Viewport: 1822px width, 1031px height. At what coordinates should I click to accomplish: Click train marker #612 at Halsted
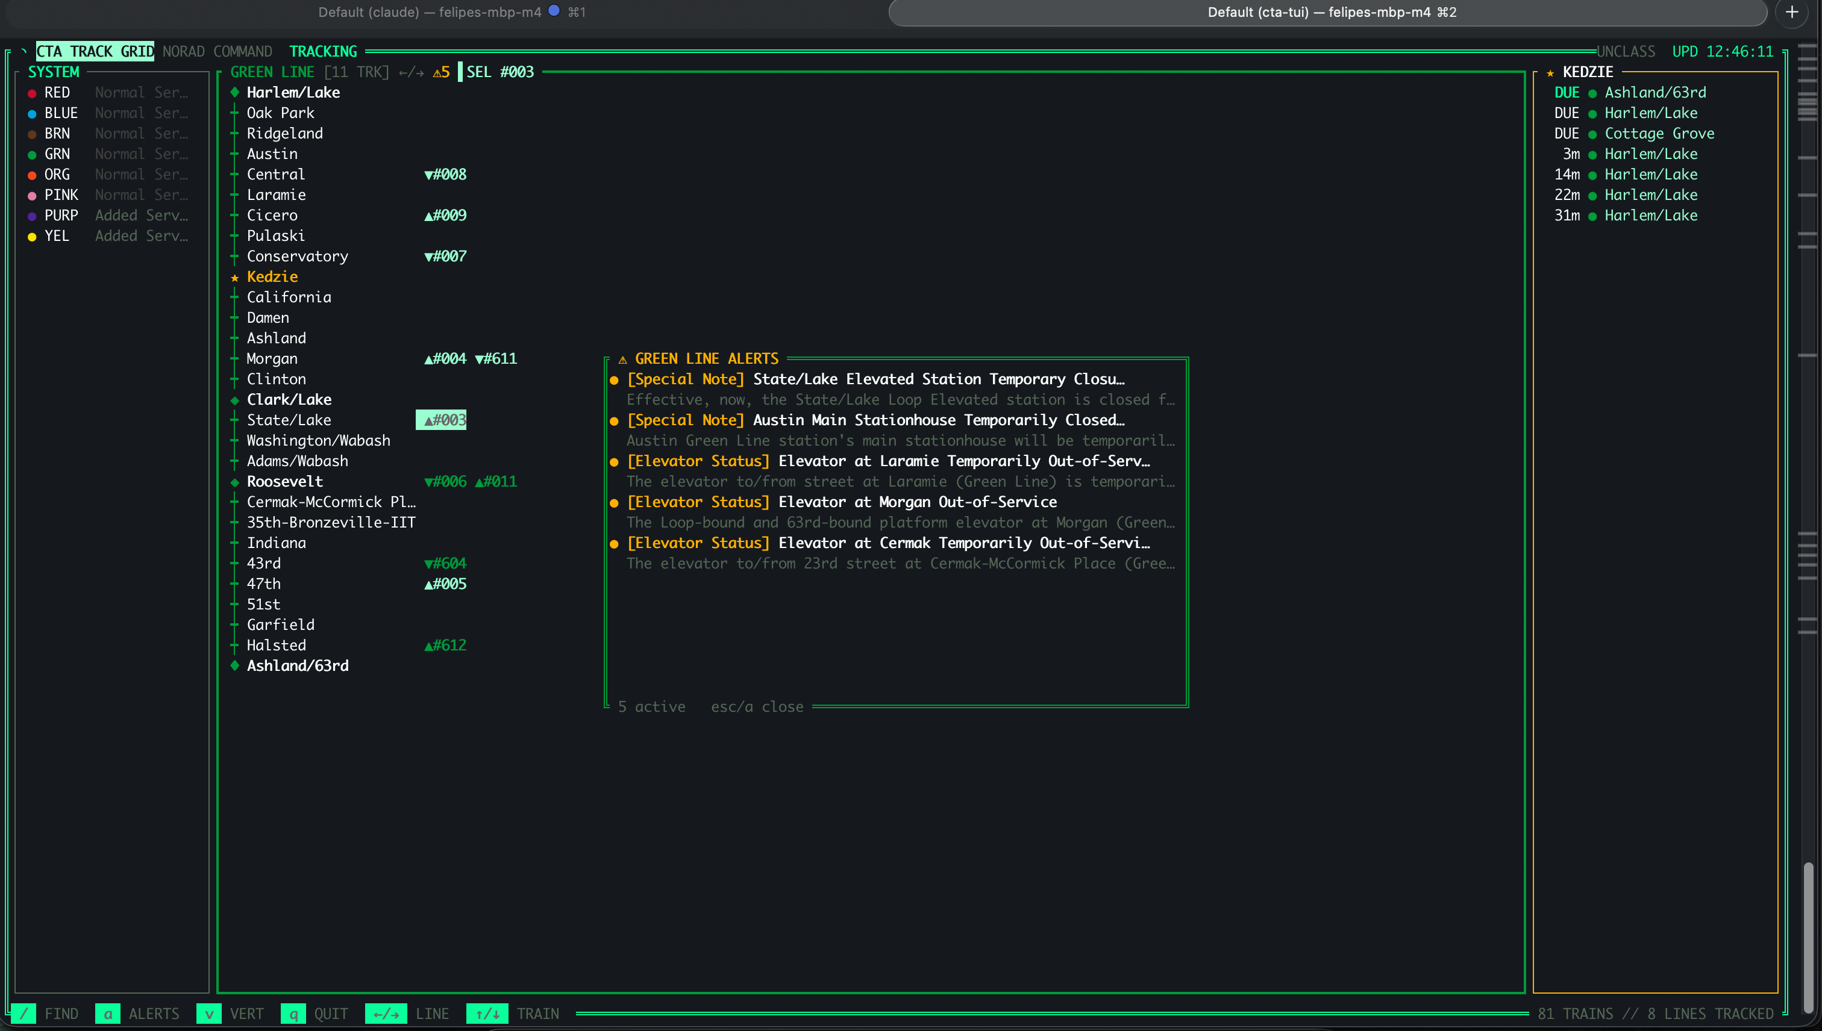446,645
